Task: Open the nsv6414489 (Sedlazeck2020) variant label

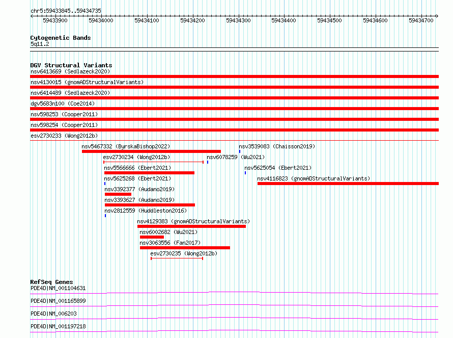Action: click(x=70, y=93)
